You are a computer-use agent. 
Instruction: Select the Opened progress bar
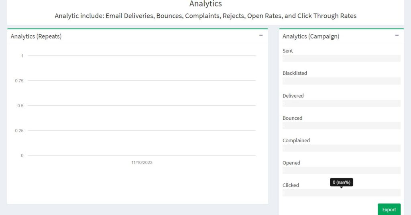coord(341,170)
